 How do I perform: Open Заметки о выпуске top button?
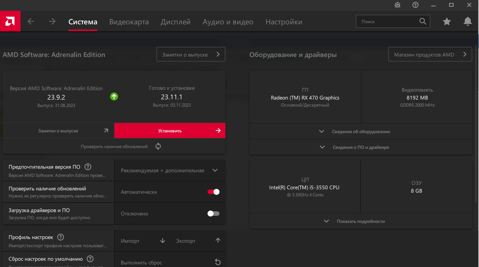(191, 55)
